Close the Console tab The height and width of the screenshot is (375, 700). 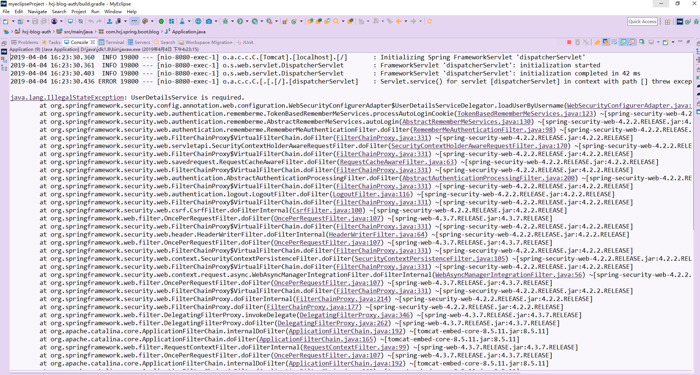pos(93,42)
